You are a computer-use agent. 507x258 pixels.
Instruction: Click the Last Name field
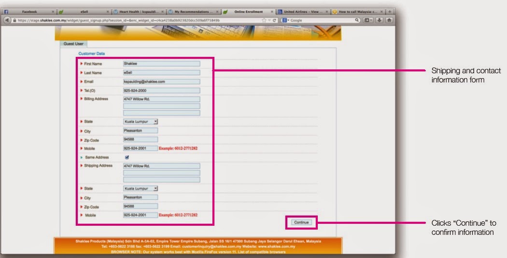point(161,73)
